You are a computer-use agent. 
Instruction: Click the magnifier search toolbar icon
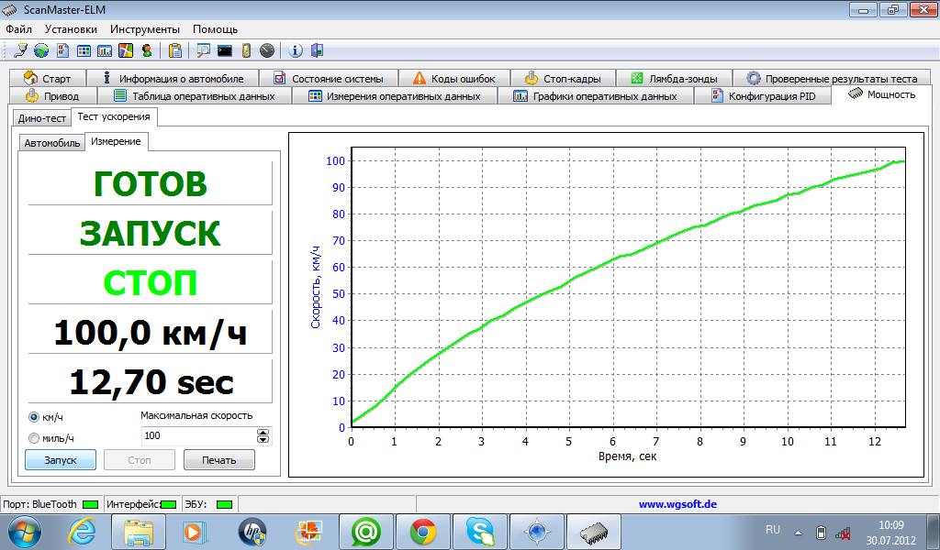pyautogui.click(x=204, y=50)
